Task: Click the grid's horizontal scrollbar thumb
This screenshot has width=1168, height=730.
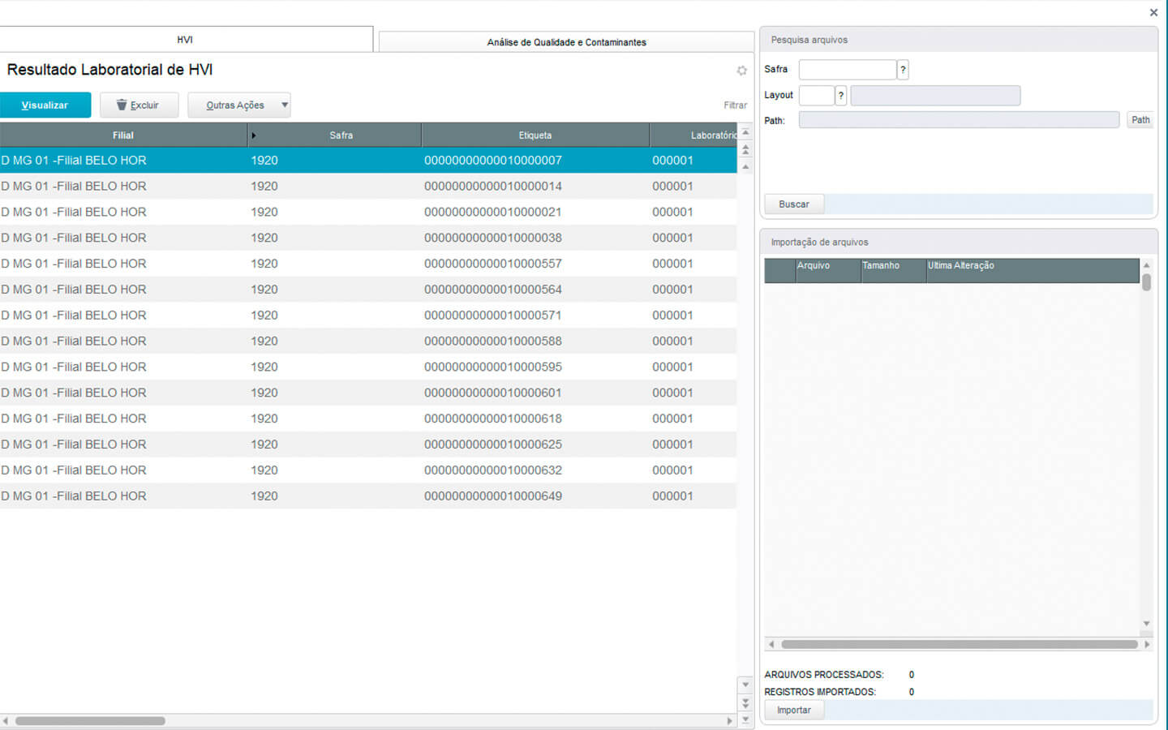Action: click(90, 720)
